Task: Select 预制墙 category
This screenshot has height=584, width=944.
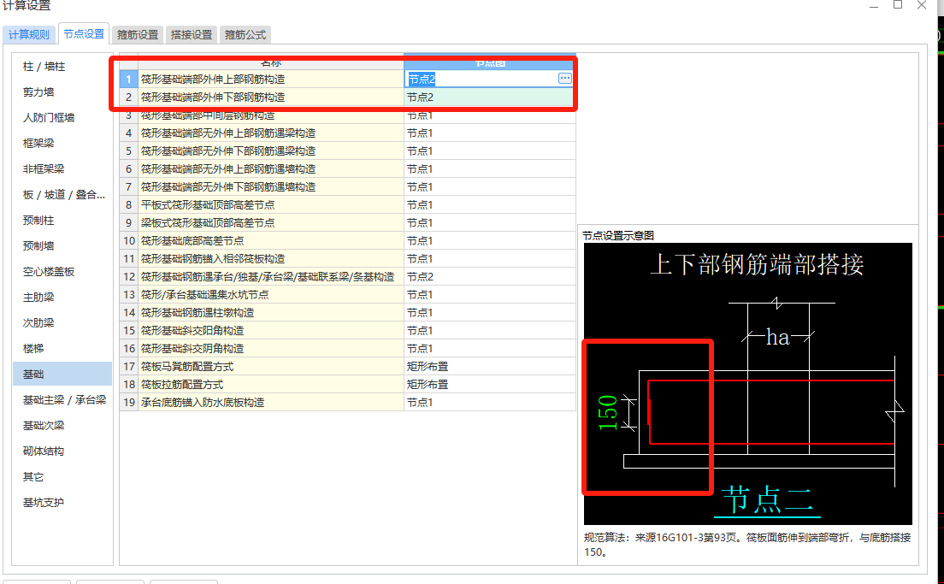Action: 38,245
